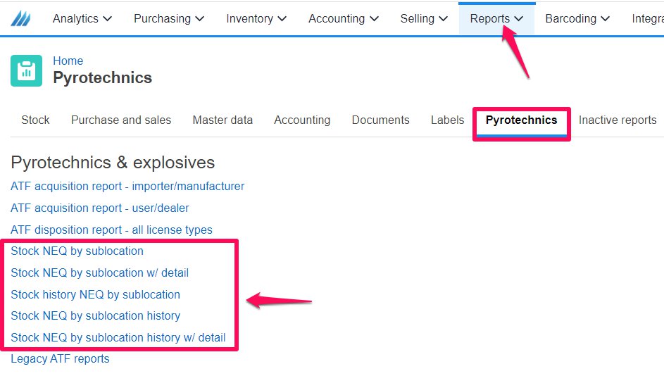The height and width of the screenshot is (376, 664).
Task: Select the Labels tab
Action: (448, 120)
